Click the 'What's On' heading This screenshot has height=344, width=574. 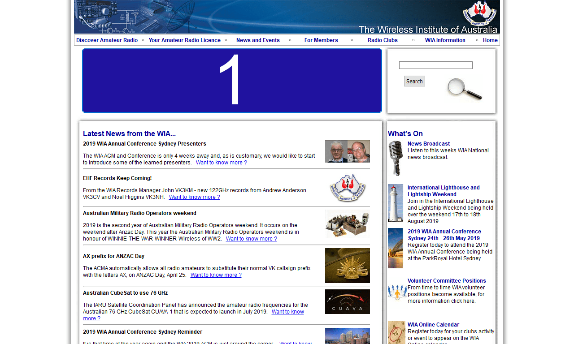pos(405,133)
